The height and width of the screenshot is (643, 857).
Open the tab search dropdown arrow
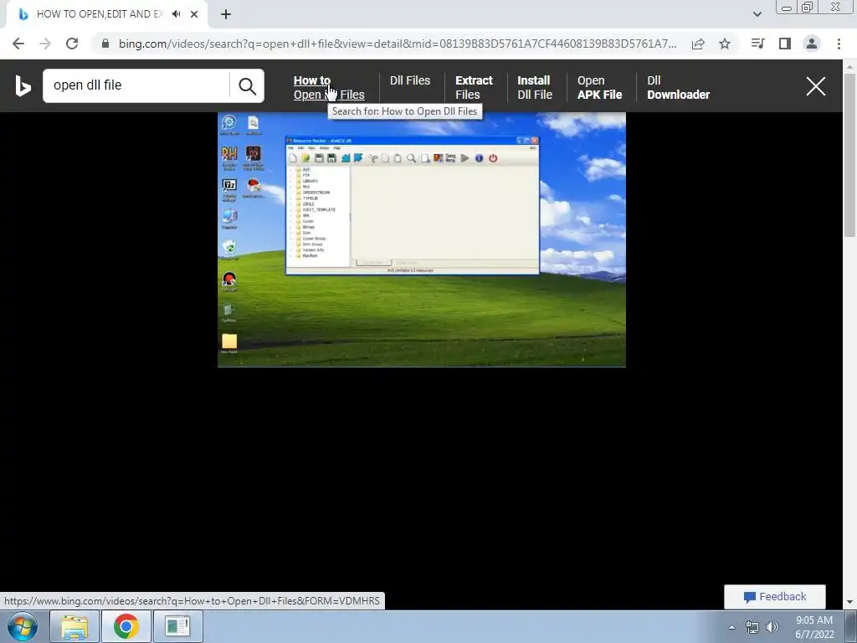click(757, 14)
